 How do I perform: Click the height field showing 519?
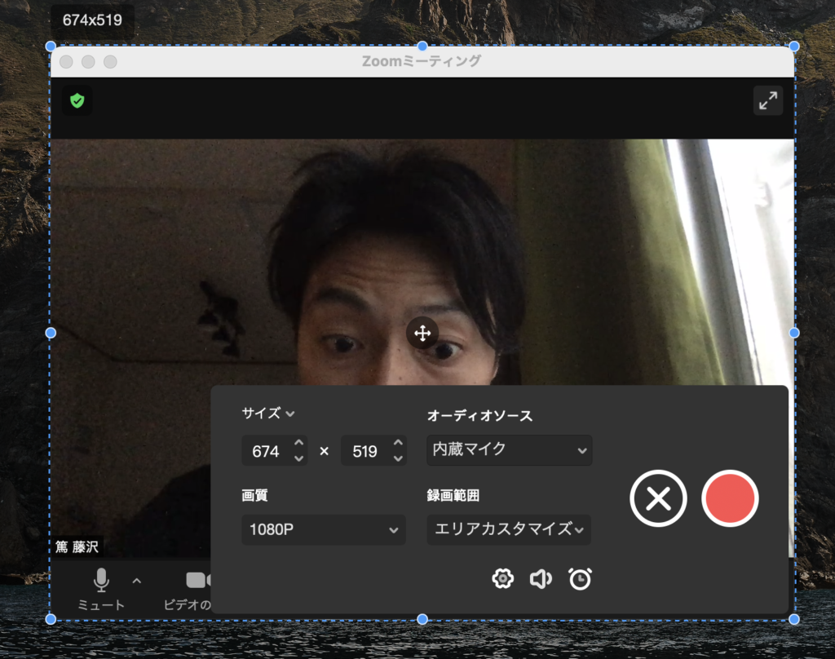[364, 451]
